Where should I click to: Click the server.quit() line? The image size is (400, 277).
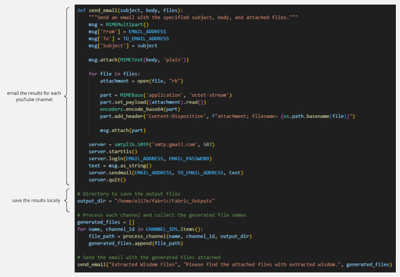pos(107,180)
